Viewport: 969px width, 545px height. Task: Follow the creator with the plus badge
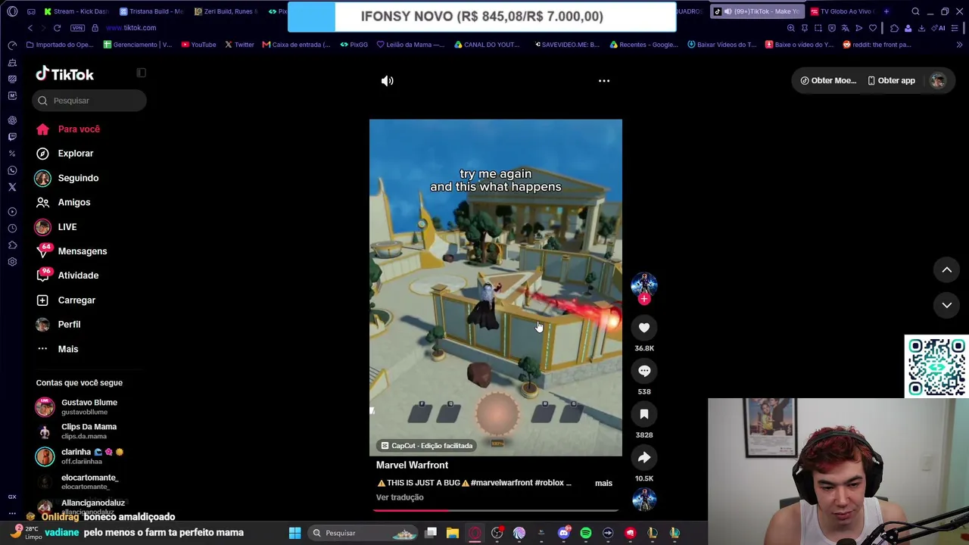coord(644,299)
